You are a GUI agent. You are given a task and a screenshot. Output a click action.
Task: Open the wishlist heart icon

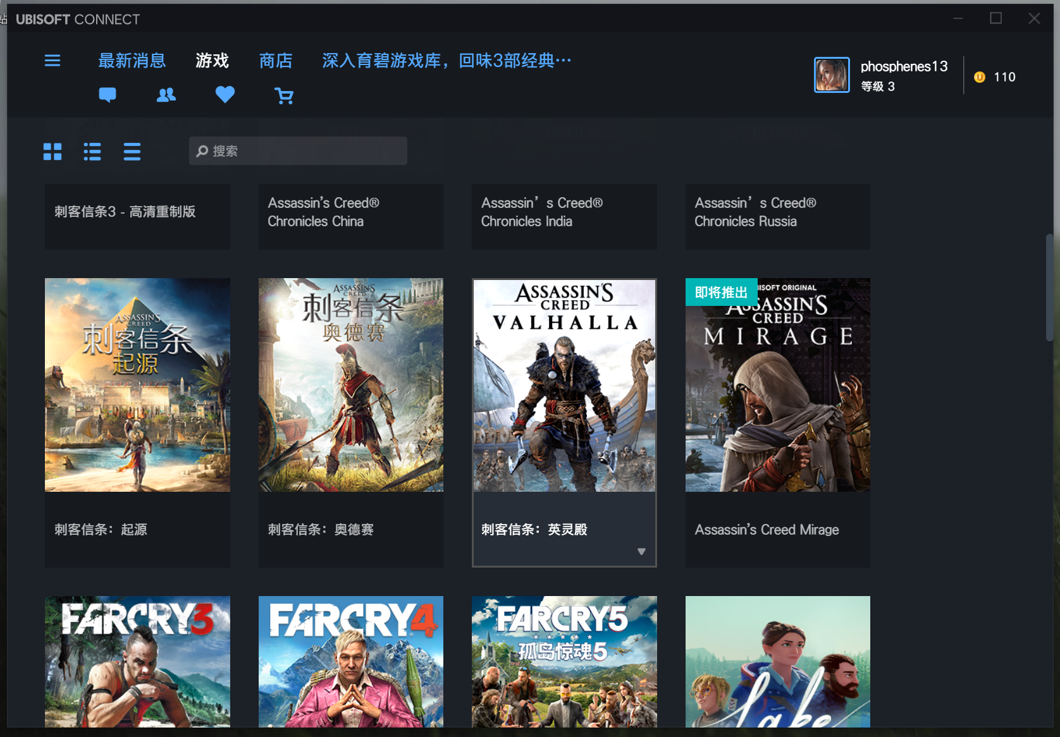[x=225, y=95]
